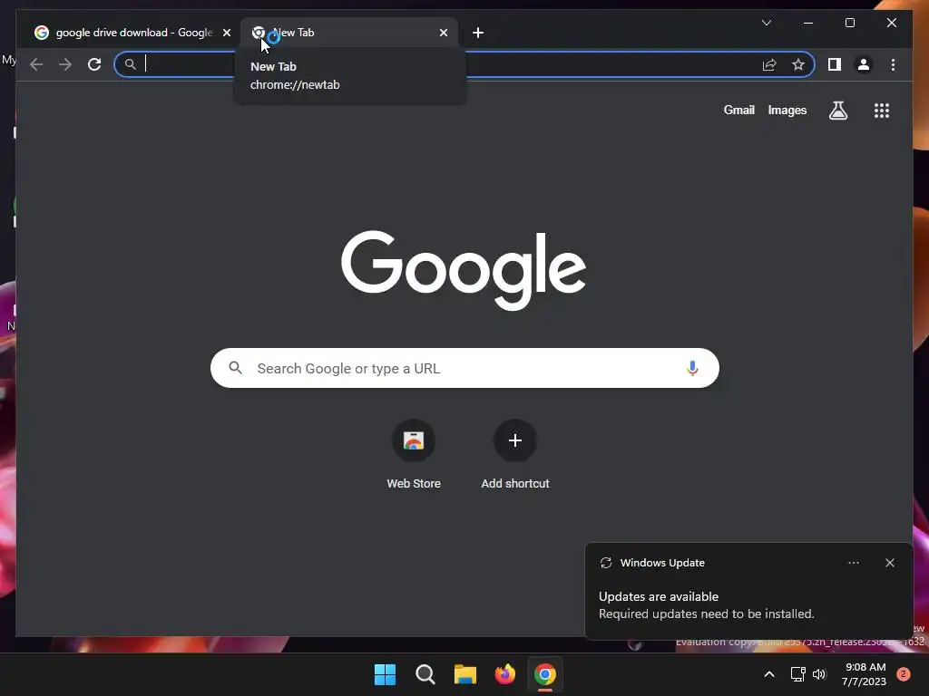
Task: Open the clock showing 9:08 AM
Action: pyautogui.click(x=865, y=674)
